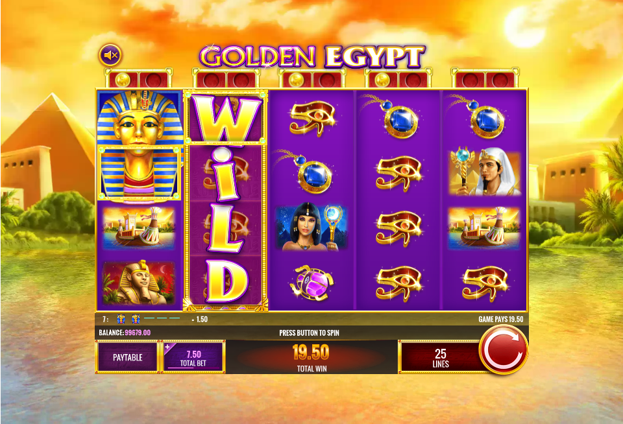The image size is (623, 424).
Task: Click the gold coin above reel one
Action: pos(123,80)
